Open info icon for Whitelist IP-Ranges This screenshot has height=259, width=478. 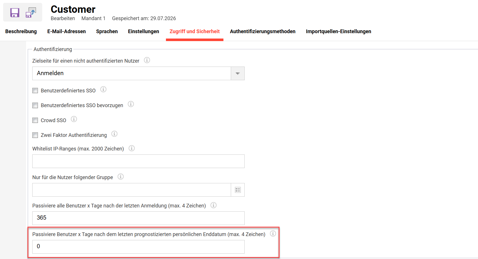132,148
